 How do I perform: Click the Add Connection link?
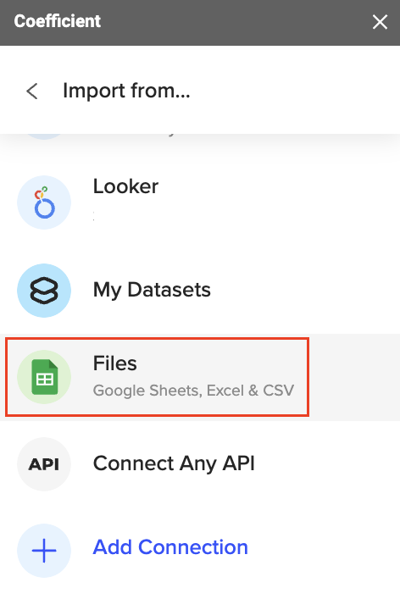pos(170,547)
